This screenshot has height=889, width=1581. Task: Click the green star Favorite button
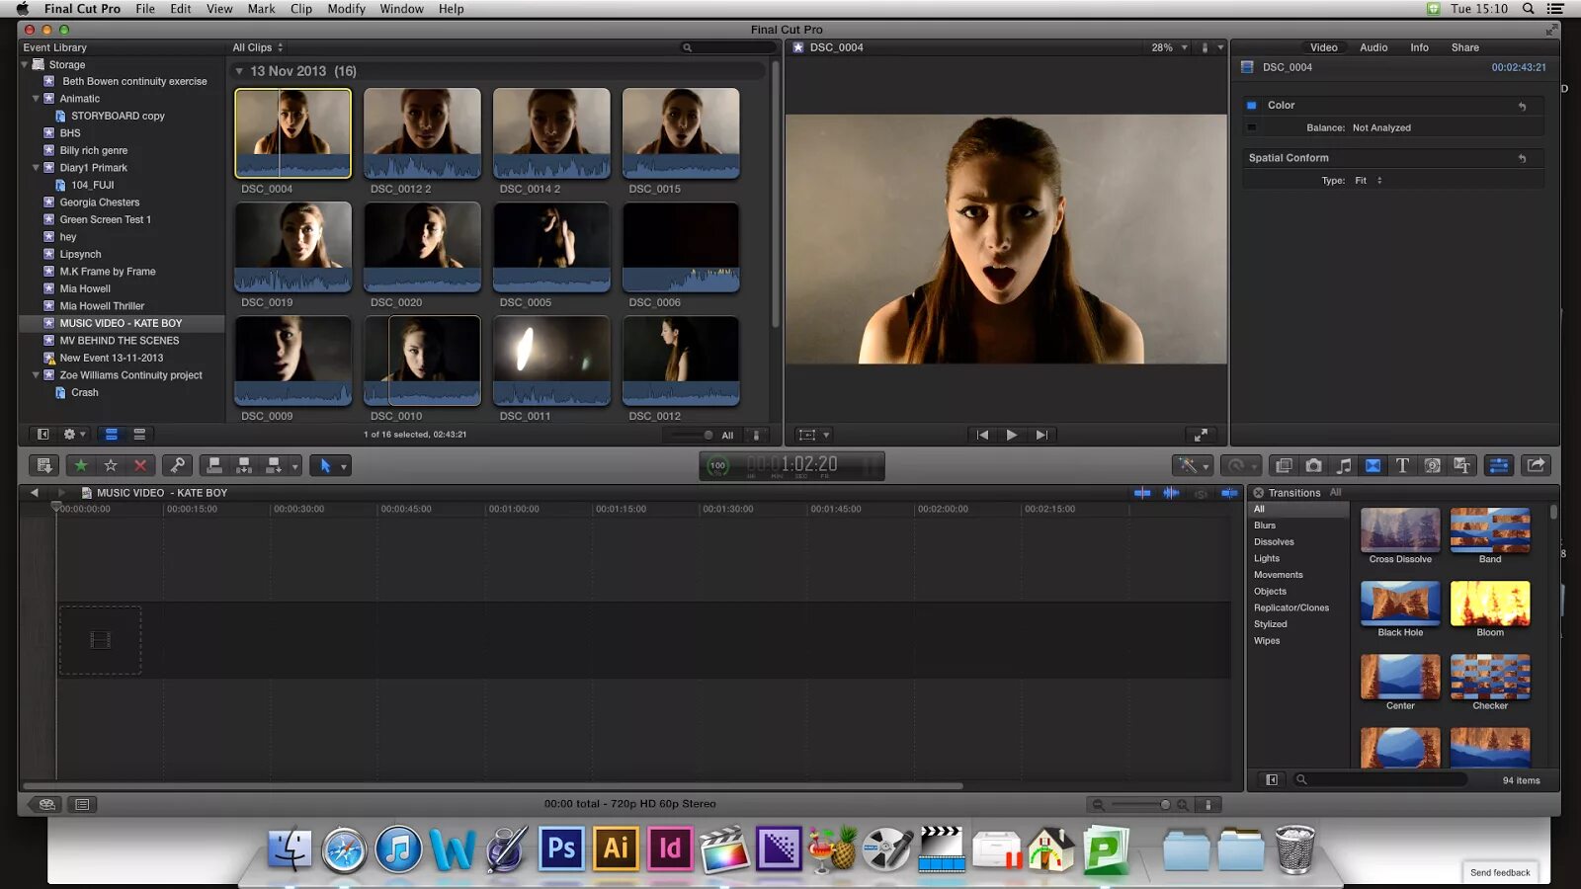(81, 465)
